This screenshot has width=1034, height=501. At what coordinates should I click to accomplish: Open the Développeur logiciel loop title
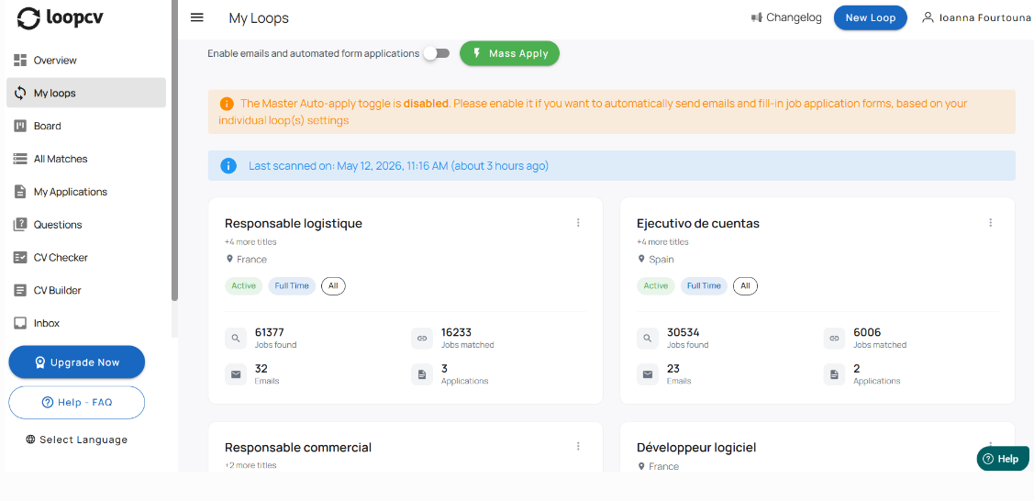point(696,448)
